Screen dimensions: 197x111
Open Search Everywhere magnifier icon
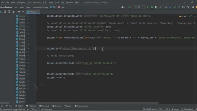coord(193,7)
